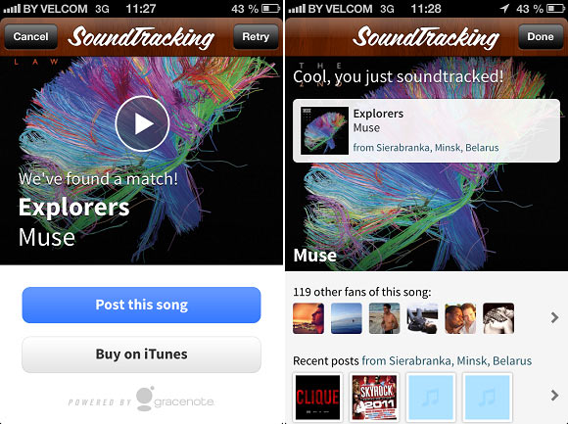Open the Skyrock 2011 album post
Viewport: 568px width, 424px height.
click(374, 397)
